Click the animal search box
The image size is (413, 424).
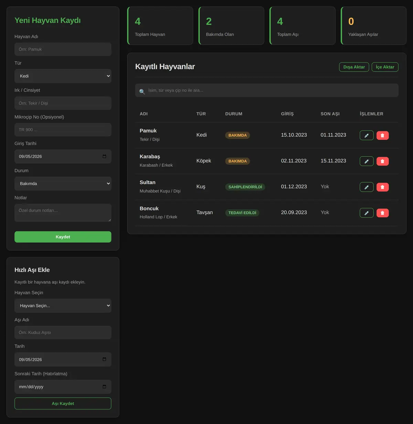(267, 90)
